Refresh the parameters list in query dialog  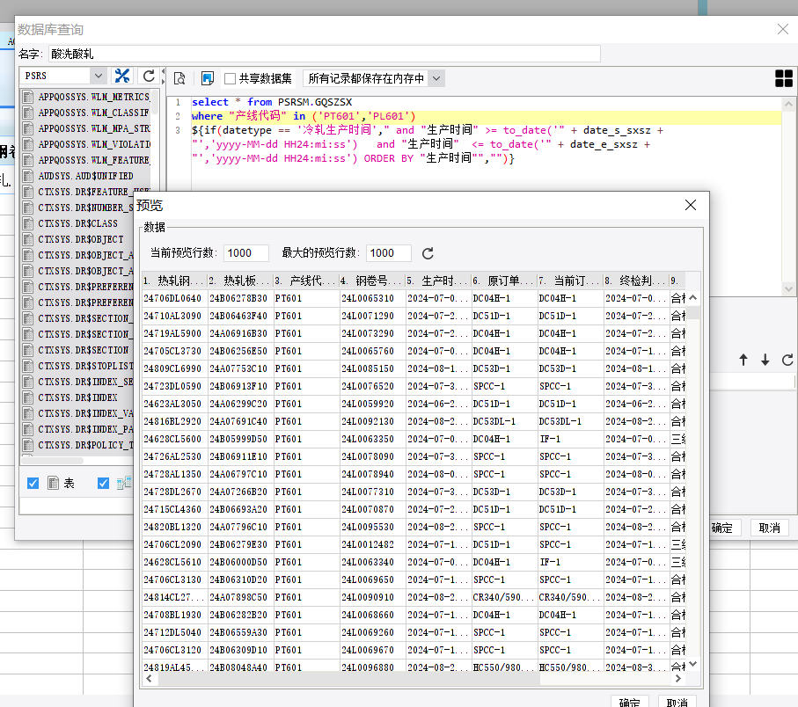click(787, 361)
